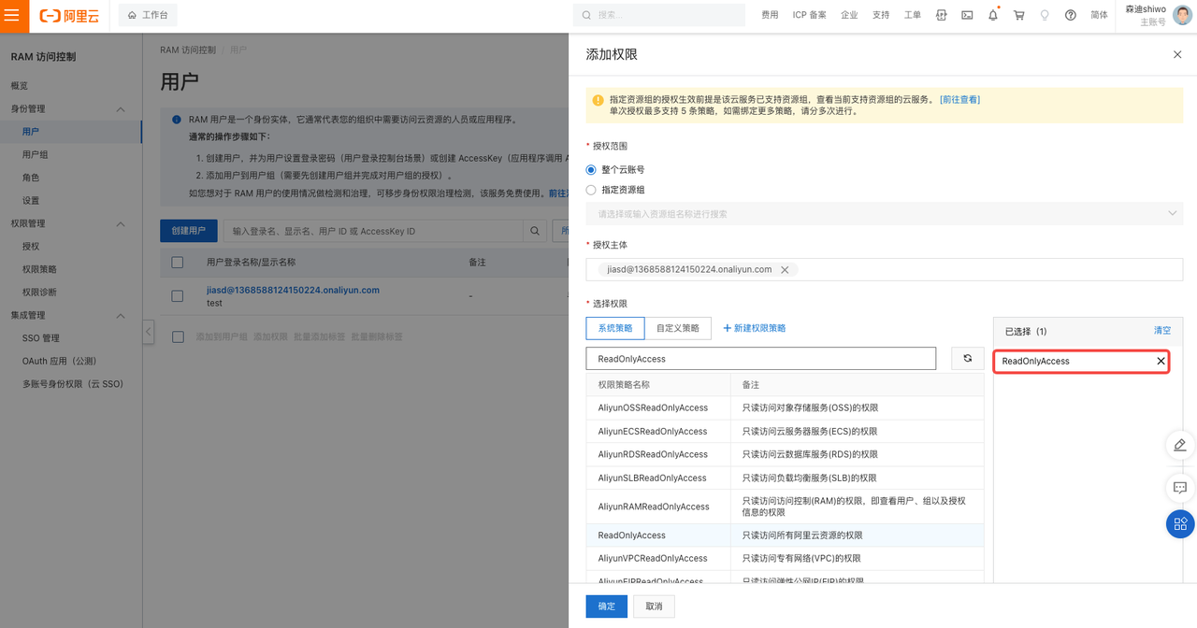Collapse the 权限管理 section

[x=120, y=224]
